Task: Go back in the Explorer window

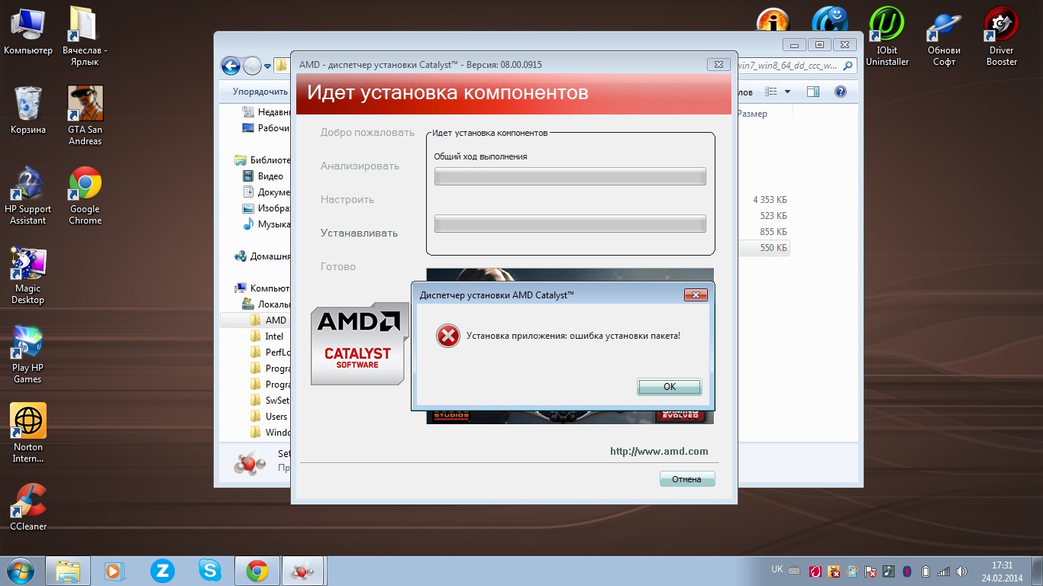Action: pyautogui.click(x=231, y=66)
